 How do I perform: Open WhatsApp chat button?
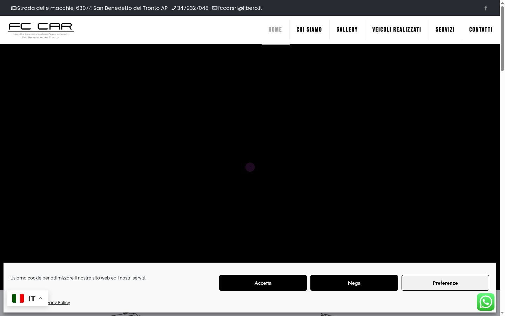coord(486,302)
